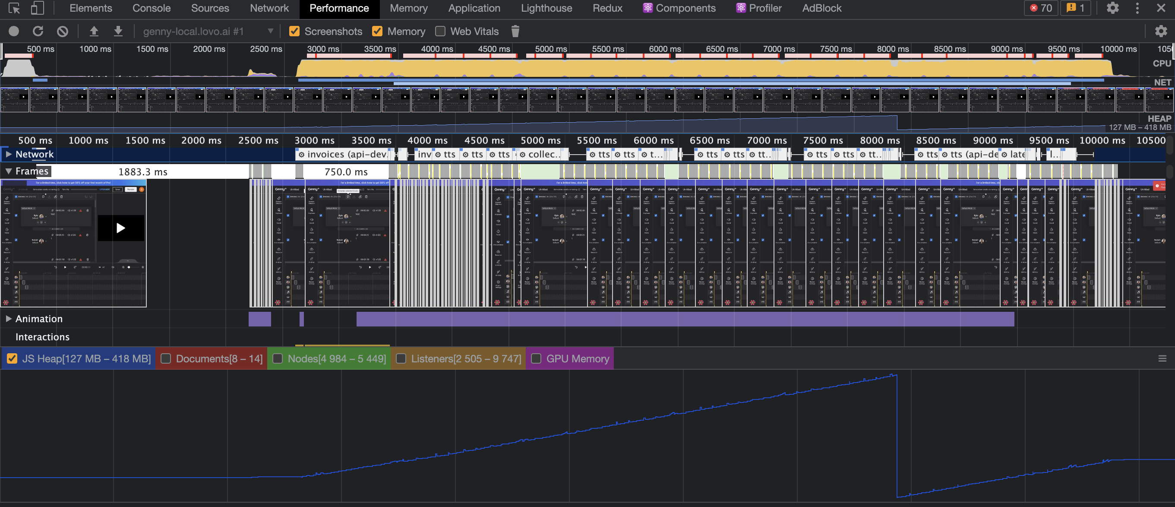1175x507 pixels.
Task: Load a profile with upload icon
Action: coord(94,32)
